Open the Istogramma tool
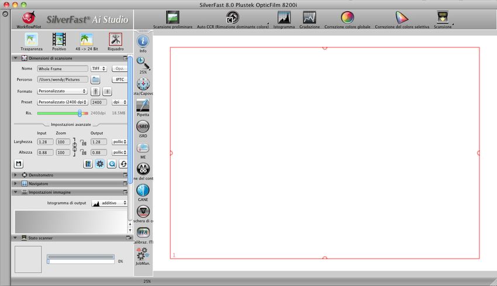497x286 pixels. (x=284, y=18)
